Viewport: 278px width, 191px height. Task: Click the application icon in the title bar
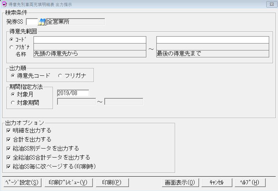(x=4, y=4)
